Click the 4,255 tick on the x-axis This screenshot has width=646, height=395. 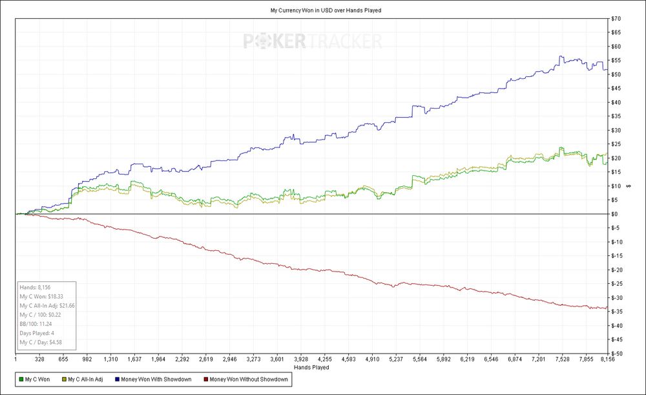click(324, 359)
